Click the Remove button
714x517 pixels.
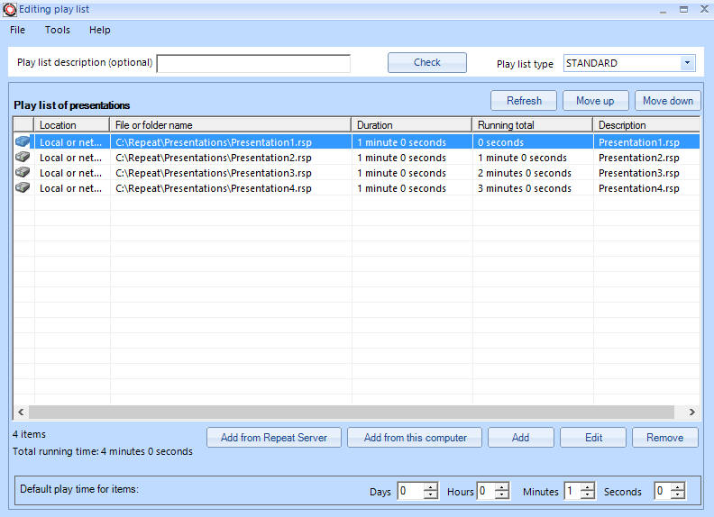coord(664,438)
